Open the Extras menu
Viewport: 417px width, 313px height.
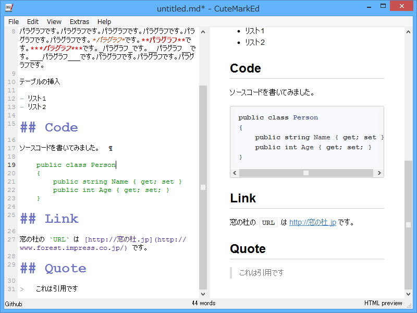(79, 21)
